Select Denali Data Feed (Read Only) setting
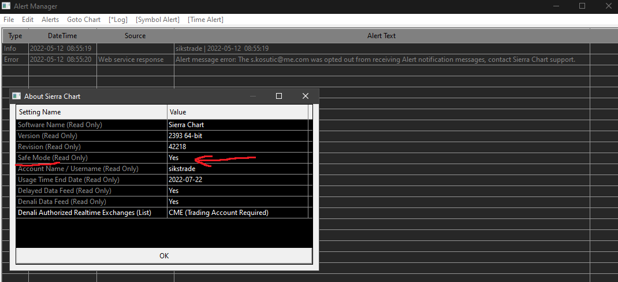Screen dimensions: 618x282 (91, 202)
